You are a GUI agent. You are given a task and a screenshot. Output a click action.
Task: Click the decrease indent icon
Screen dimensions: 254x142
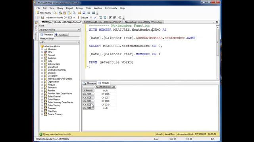(x=110, y=17)
